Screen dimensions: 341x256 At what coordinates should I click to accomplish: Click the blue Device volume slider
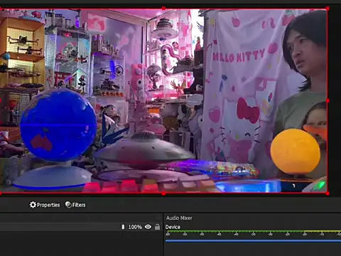point(253,241)
